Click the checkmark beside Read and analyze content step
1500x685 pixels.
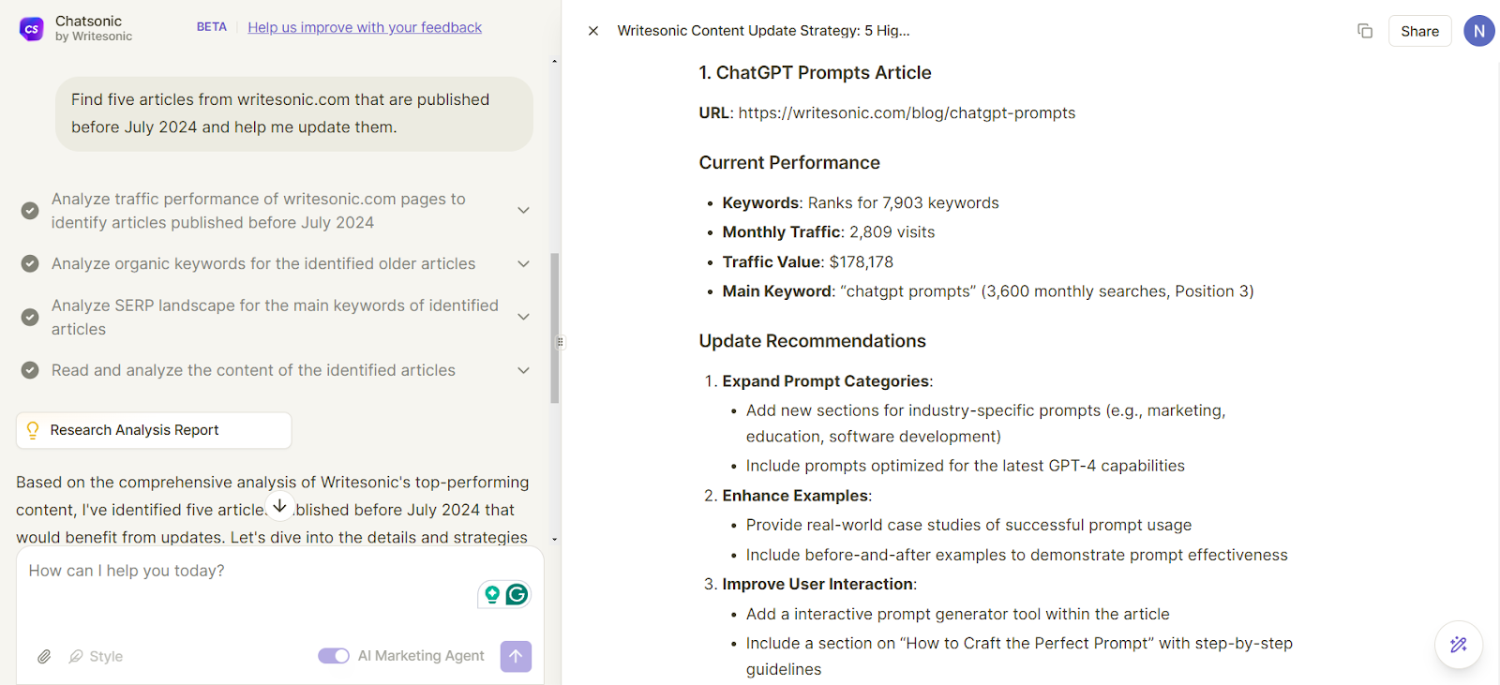tap(30, 370)
